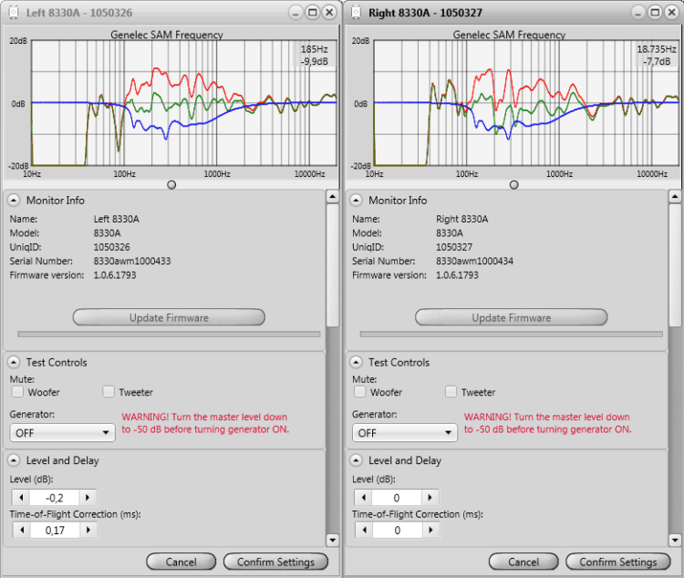Collapse Level and Delay in Right 8330A window
Screen dimensions: 684x578
tap(357, 460)
